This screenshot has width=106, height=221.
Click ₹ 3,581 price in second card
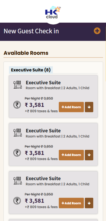pyautogui.click(x=34, y=153)
